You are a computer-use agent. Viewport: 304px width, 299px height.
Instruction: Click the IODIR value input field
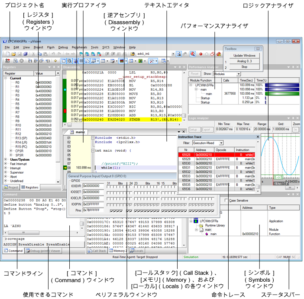(93, 186)
